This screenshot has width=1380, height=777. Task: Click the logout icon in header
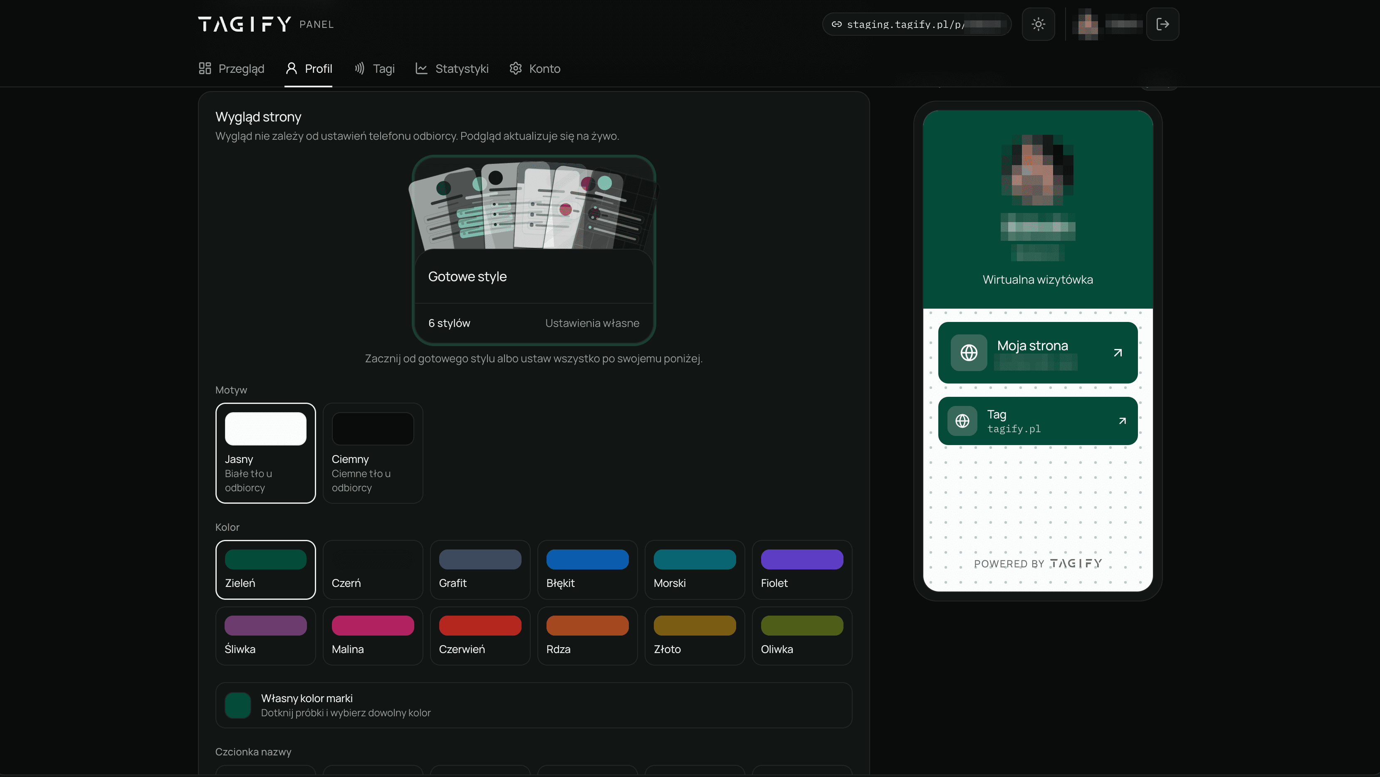(1162, 24)
